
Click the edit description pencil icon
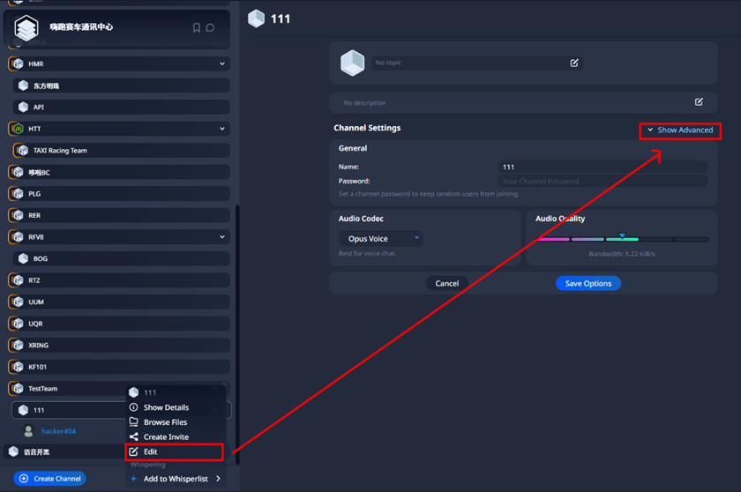(x=699, y=102)
